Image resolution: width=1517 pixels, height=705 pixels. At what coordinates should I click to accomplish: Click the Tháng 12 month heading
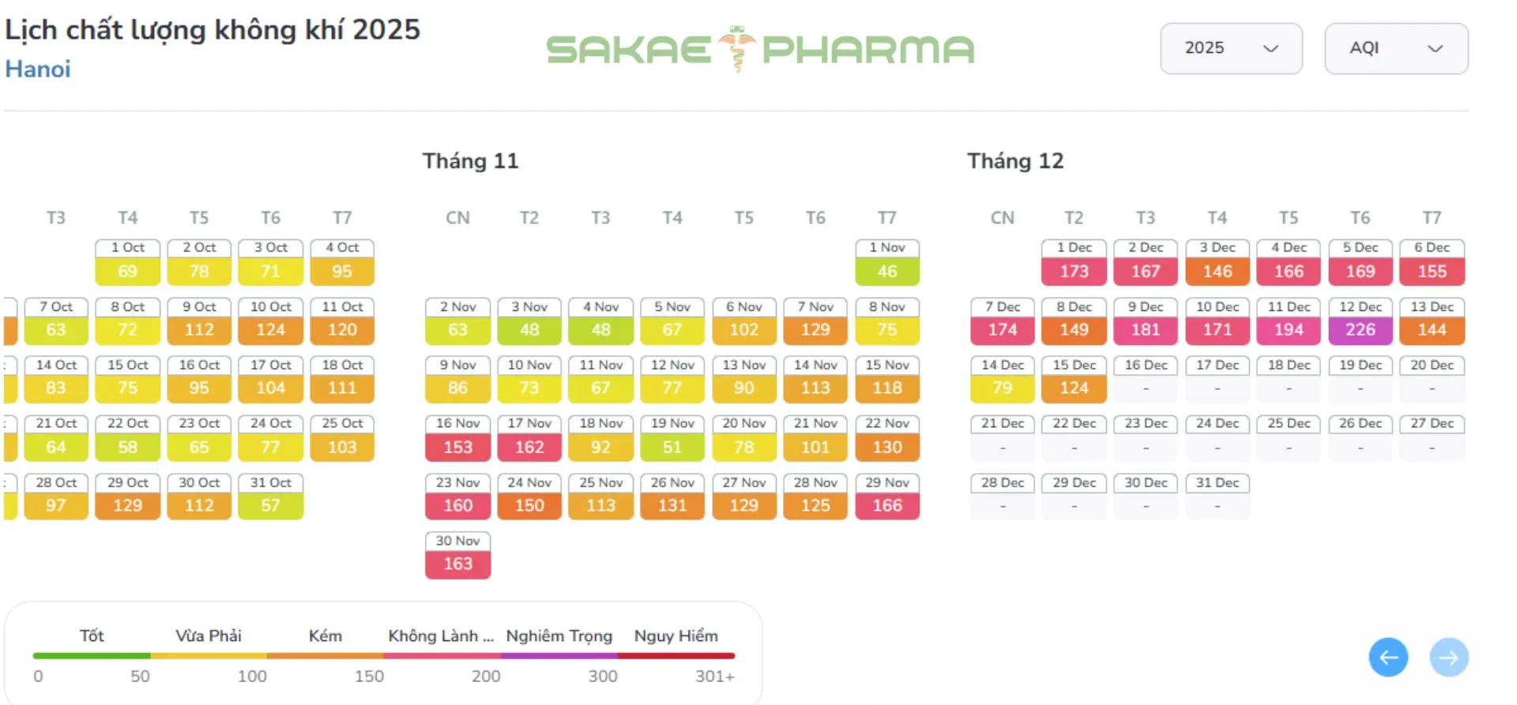1015,161
